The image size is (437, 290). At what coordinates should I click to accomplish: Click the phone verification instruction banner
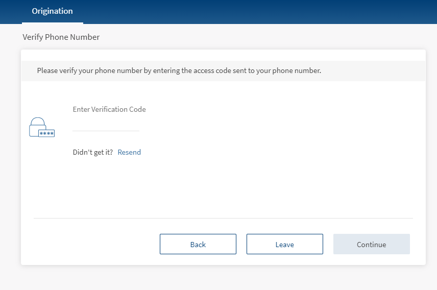[x=223, y=71]
